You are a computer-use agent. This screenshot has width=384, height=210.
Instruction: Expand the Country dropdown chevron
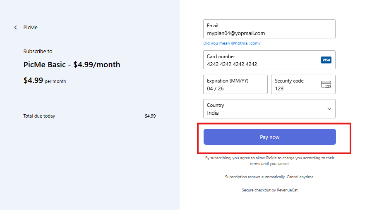pyautogui.click(x=329, y=109)
